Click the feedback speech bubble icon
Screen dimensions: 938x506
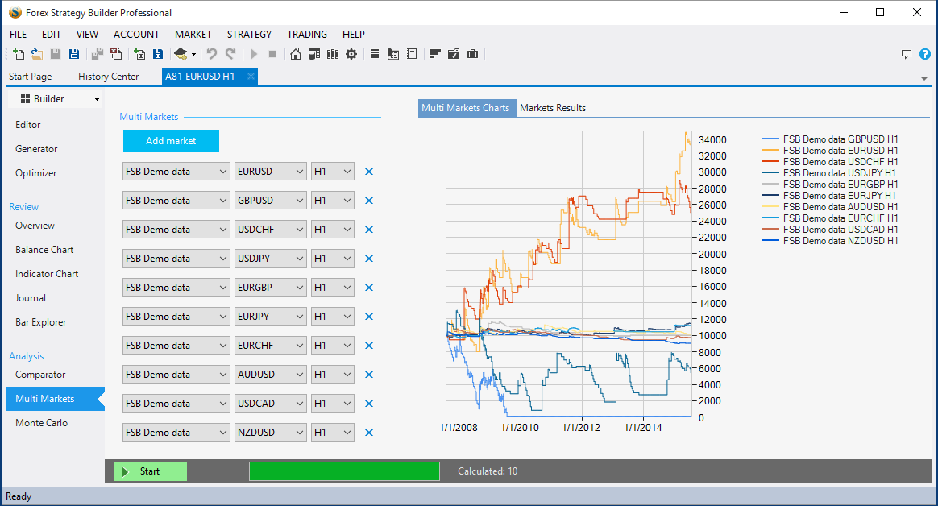coord(907,54)
